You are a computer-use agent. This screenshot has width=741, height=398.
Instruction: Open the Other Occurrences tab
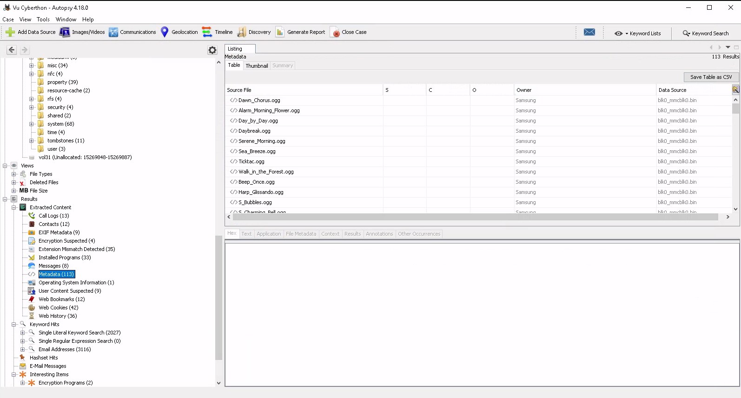(x=419, y=234)
